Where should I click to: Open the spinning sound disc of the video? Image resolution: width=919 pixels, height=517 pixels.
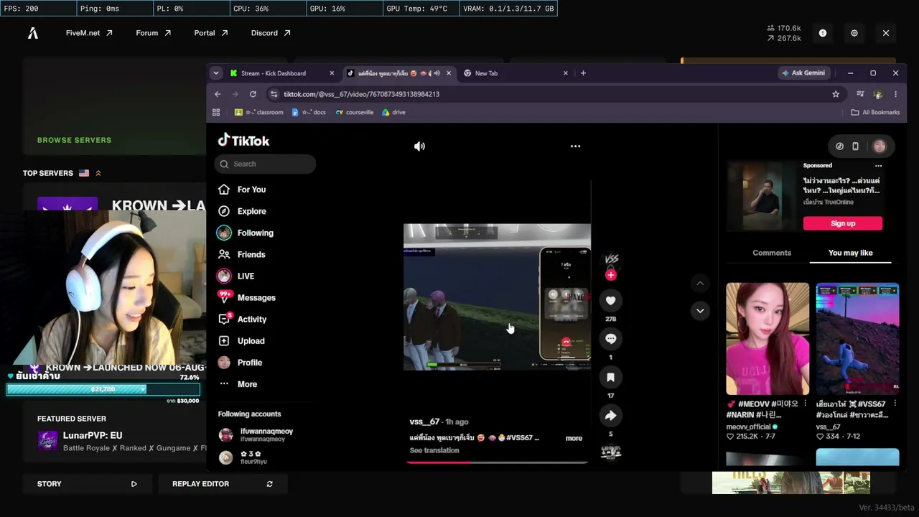611,452
